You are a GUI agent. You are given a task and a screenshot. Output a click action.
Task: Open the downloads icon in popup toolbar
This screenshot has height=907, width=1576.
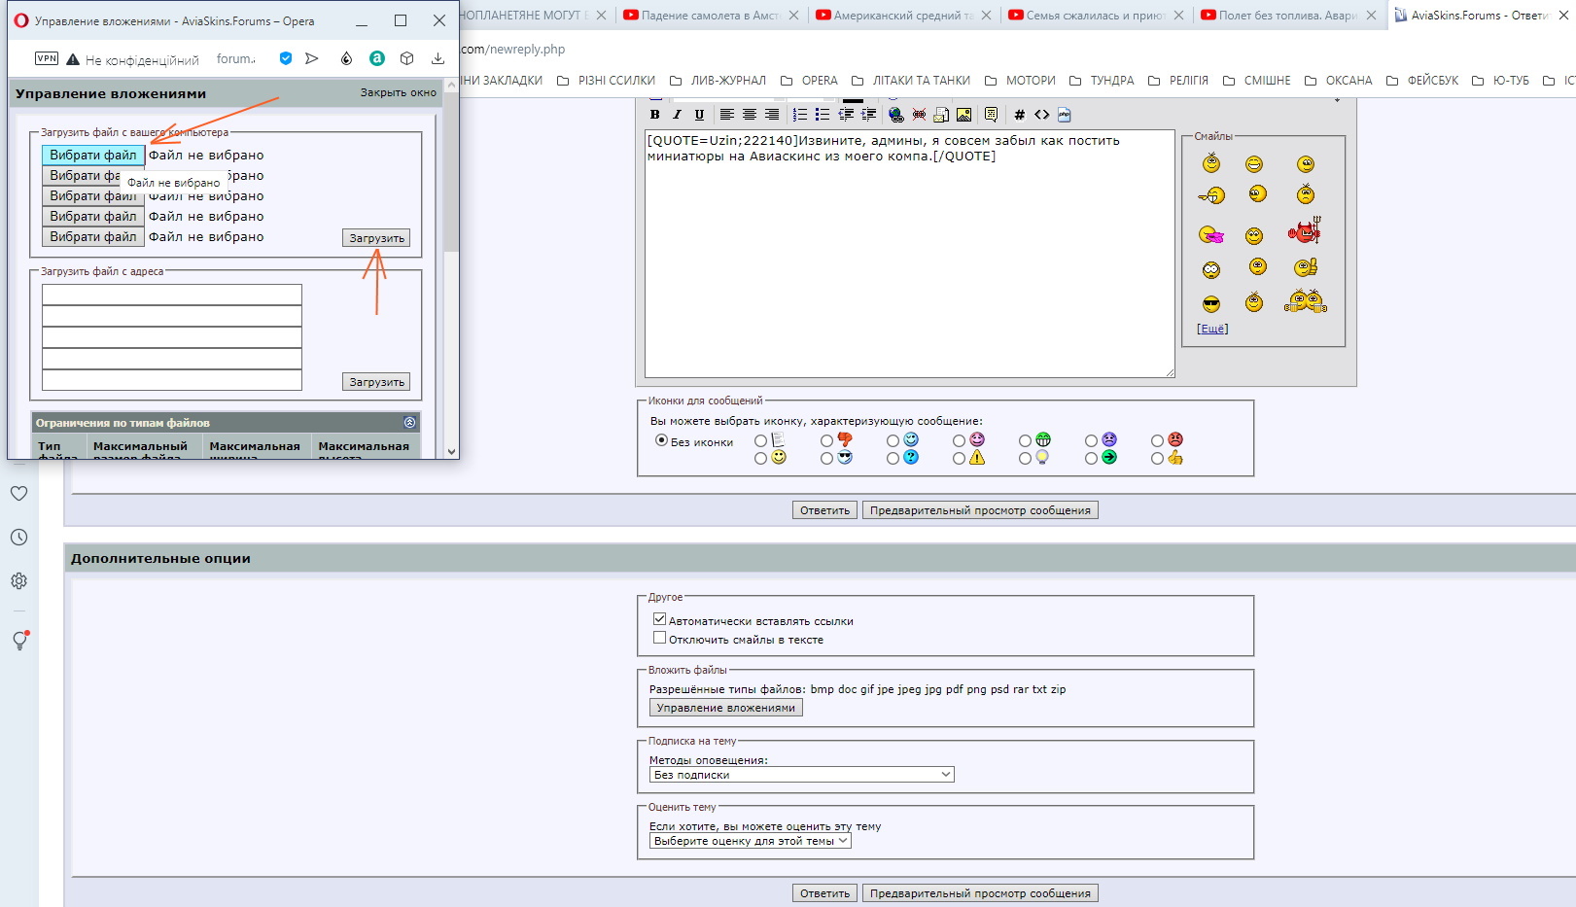[438, 58]
